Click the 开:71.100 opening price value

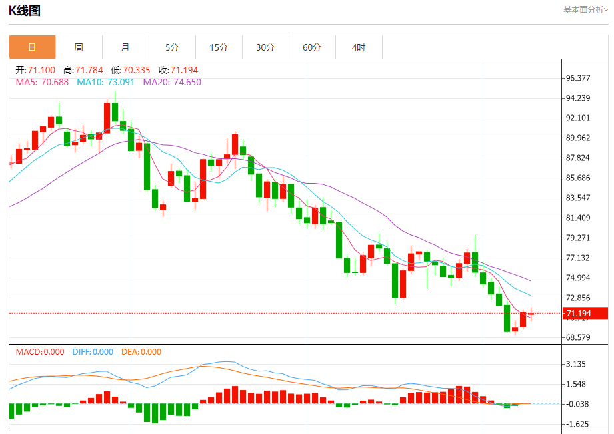click(35, 70)
